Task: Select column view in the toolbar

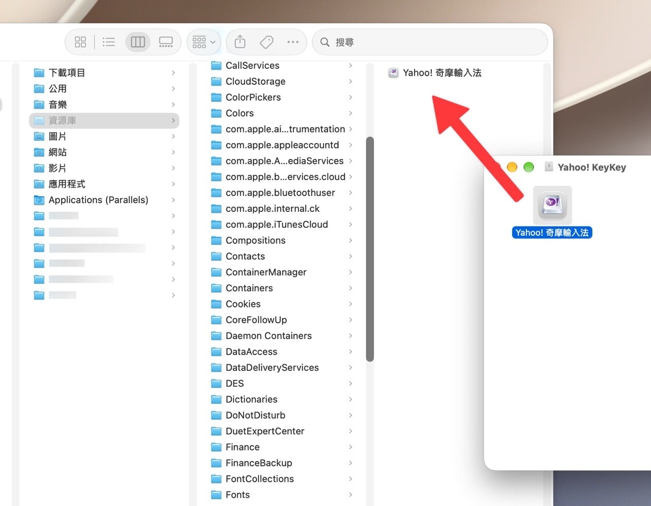Action: (138, 42)
